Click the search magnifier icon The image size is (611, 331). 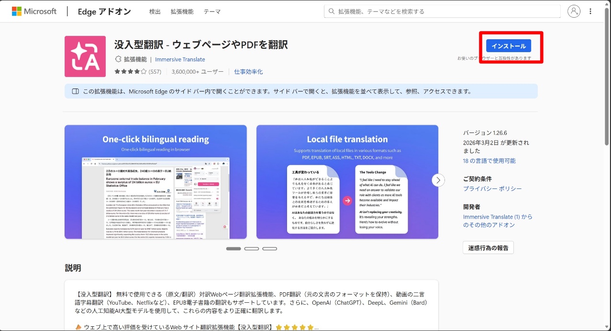coord(331,11)
